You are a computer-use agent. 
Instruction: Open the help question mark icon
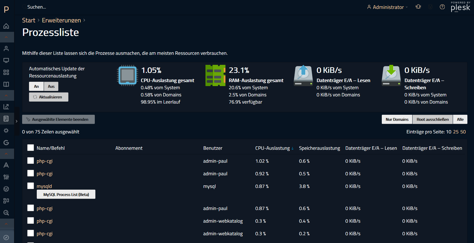click(442, 7)
